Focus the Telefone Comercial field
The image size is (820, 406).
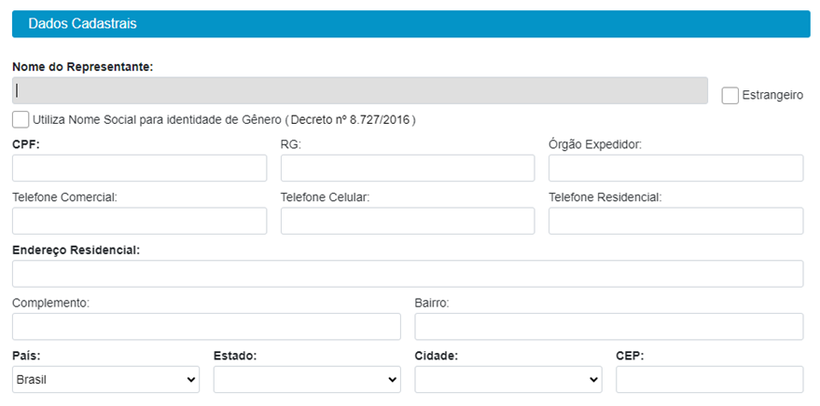[x=139, y=221]
